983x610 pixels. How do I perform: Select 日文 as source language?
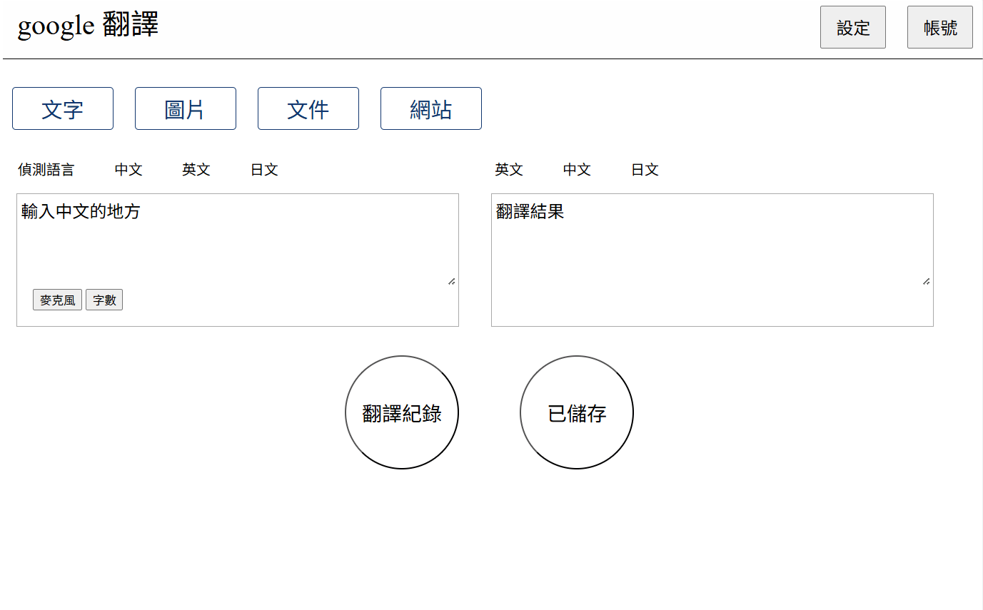(264, 170)
